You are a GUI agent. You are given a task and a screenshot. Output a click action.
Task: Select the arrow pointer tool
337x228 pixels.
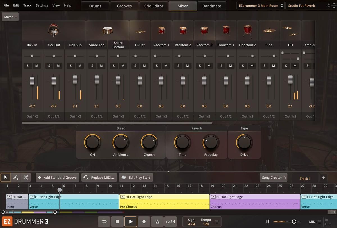coord(5,177)
